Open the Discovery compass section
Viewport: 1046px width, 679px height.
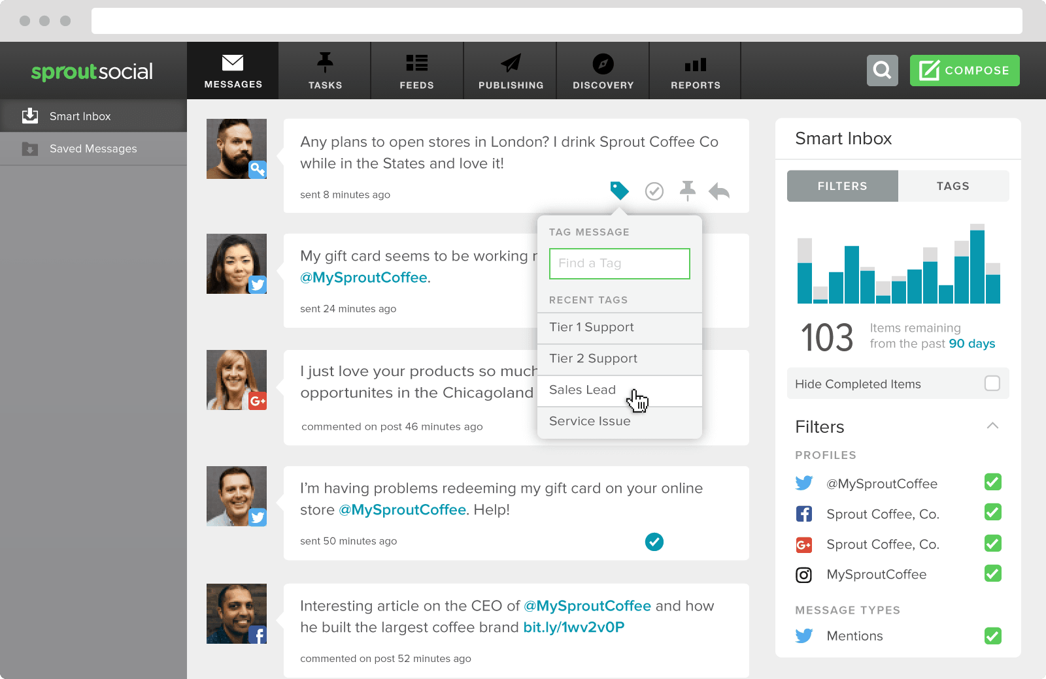coord(603,71)
